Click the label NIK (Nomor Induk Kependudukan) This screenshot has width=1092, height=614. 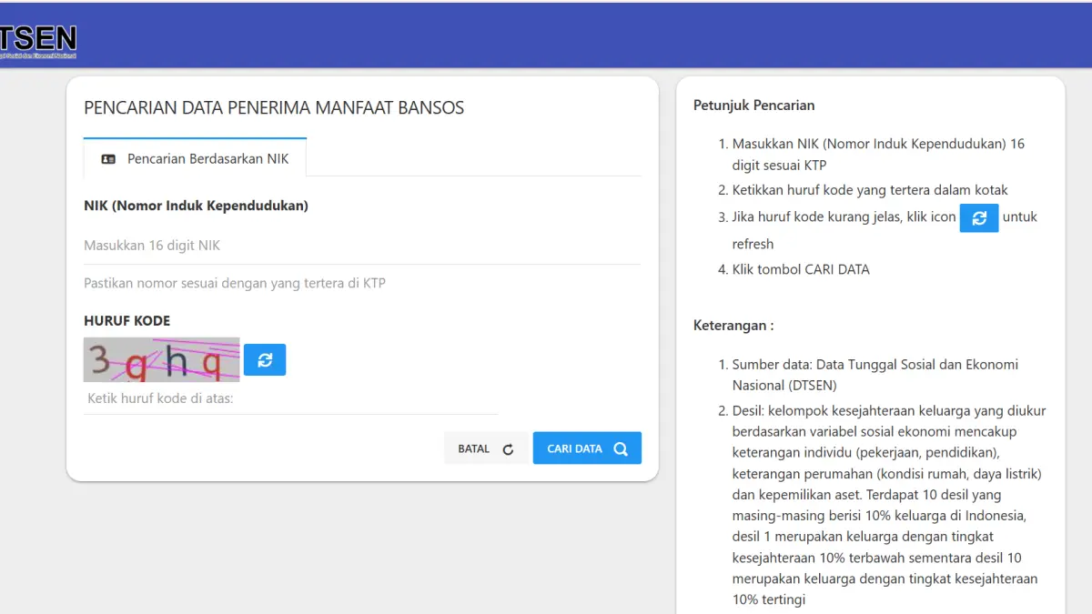pos(196,206)
